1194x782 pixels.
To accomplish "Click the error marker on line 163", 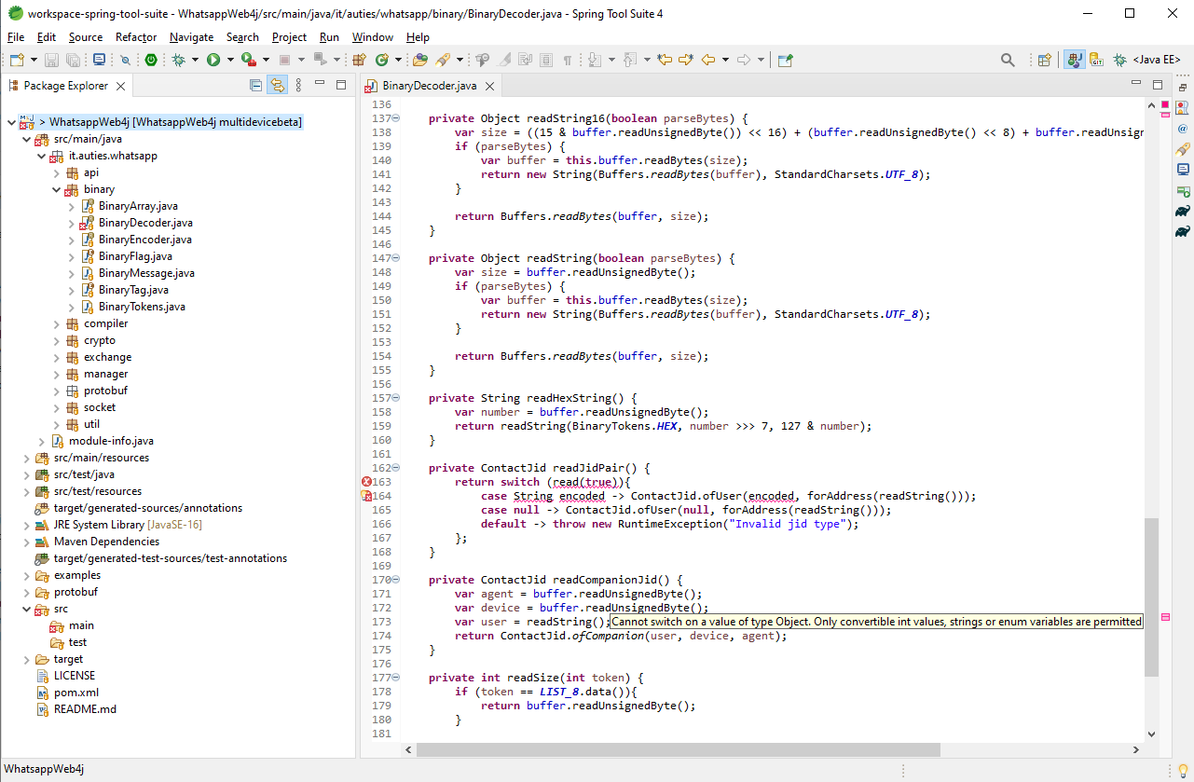I will [366, 481].
